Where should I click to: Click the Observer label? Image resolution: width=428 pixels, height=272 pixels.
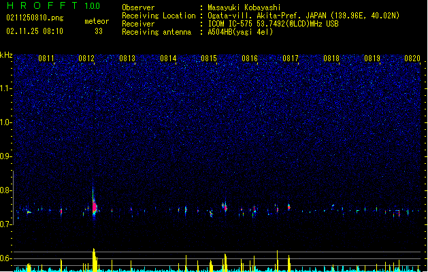click(x=138, y=7)
